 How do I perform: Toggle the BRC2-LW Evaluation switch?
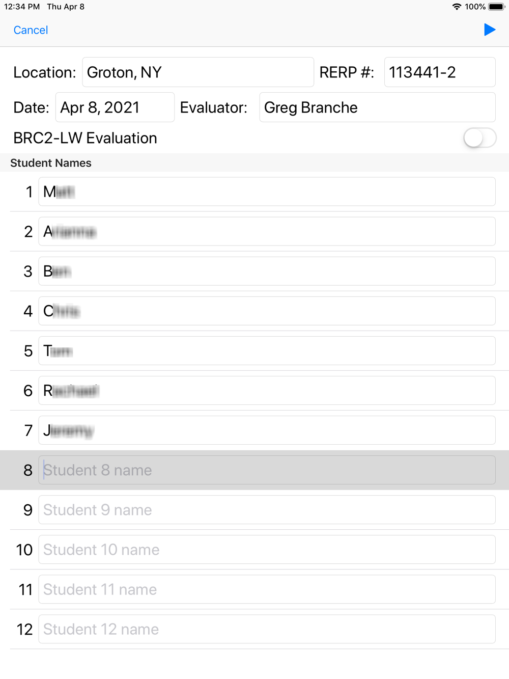[x=479, y=138]
